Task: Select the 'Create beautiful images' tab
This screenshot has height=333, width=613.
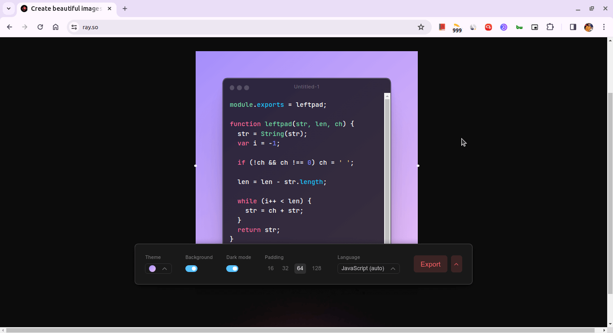Action: 66,9
